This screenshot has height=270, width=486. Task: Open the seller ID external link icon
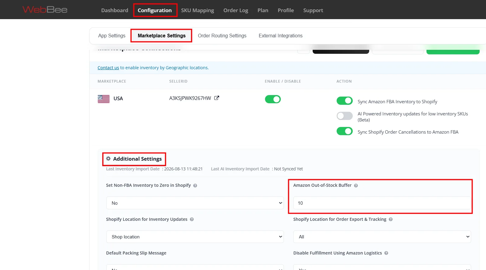(x=216, y=98)
